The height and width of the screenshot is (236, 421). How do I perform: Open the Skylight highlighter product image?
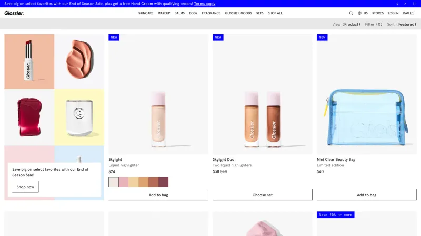158,94
